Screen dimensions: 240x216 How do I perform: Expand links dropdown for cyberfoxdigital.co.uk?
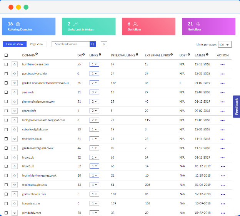pyautogui.click(x=94, y=130)
